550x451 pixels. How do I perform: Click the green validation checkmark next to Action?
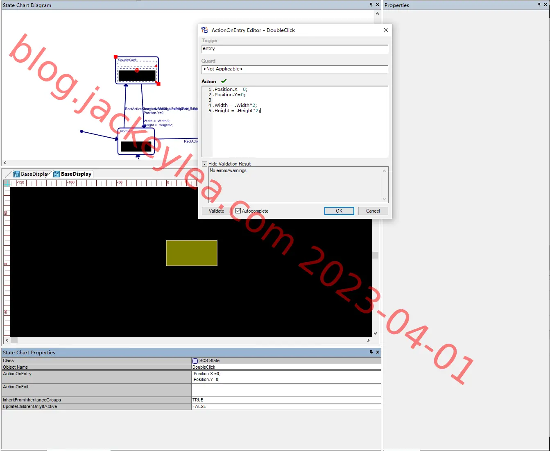click(223, 82)
